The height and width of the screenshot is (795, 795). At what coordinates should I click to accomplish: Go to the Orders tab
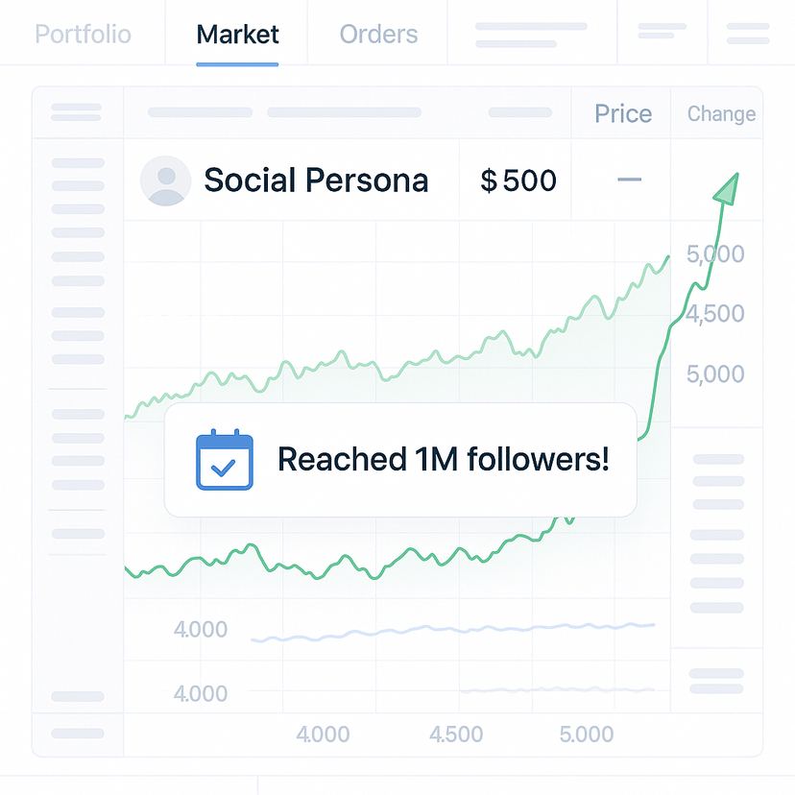378,35
